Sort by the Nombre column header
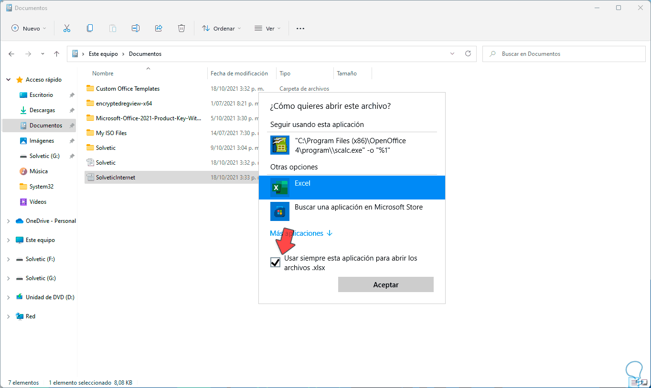 click(x=103, y=73)
